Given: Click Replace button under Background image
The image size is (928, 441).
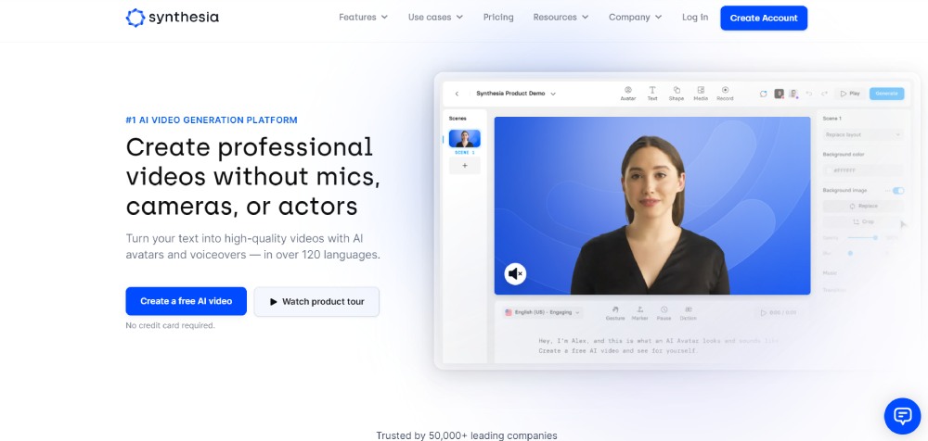Looking at the screenshot, I should (863, 206).
